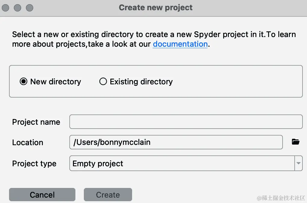Image resolution: width=307 pixels, height=203 pixels.
Task: Click the "Location" label
Action: (28, 142)
